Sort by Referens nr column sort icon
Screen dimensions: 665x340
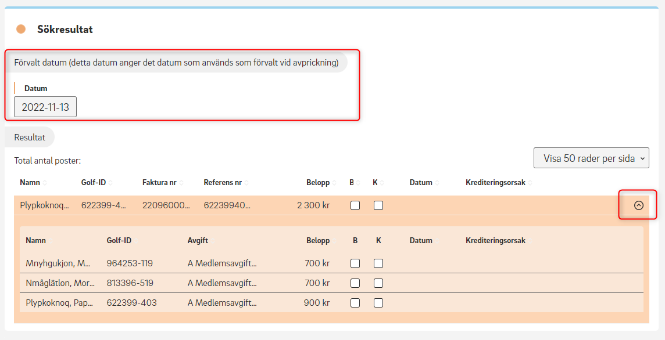click(246, 183)
